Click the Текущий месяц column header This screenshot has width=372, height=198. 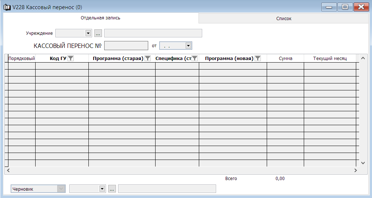[x=329, y=59]
